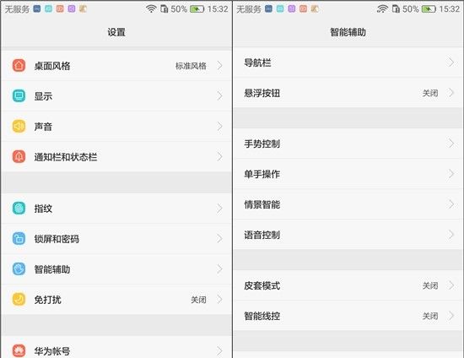Tap the red bell icon for 通知栏和状态栏

(19, 157)
